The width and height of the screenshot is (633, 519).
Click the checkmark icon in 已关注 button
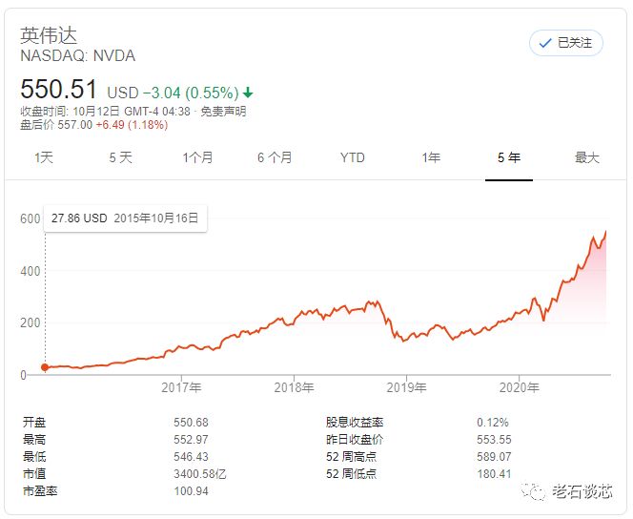tap(545, 43)
